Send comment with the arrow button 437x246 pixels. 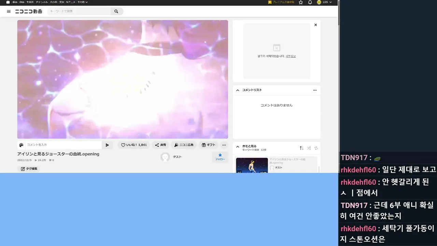tap(107, 145)
